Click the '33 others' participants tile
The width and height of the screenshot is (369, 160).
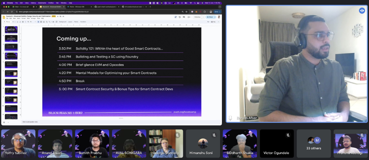[314, 143]
